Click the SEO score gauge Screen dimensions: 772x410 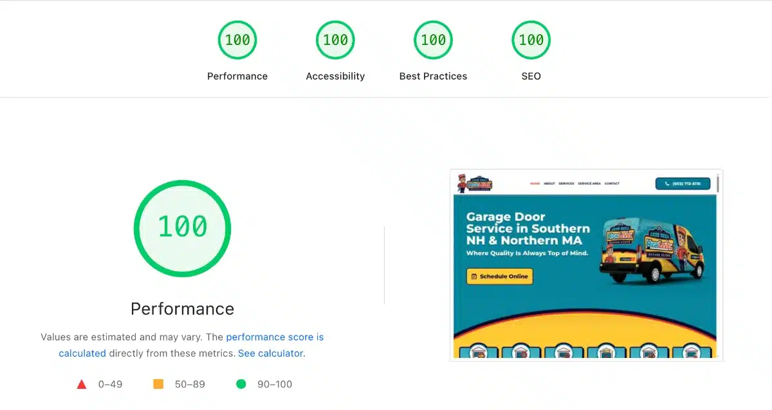531,40
